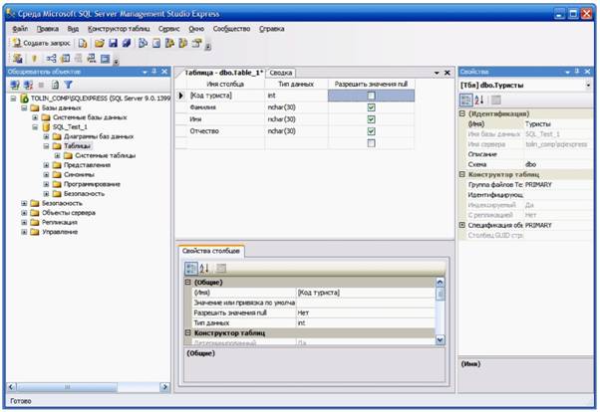Click the Manage Check Constraints icon
The image size is (600, 412).
click(x=105, y=59)
